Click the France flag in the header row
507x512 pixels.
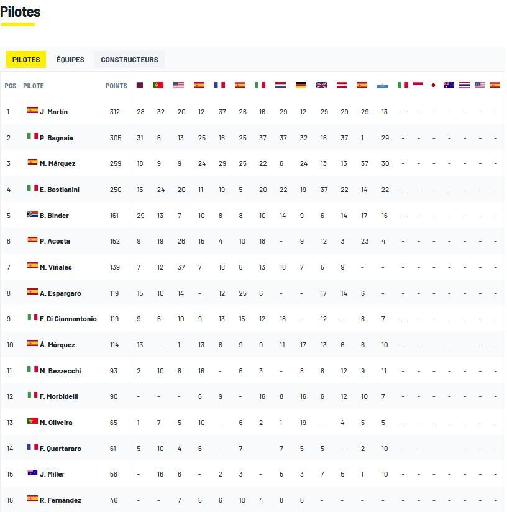(219, 85)
